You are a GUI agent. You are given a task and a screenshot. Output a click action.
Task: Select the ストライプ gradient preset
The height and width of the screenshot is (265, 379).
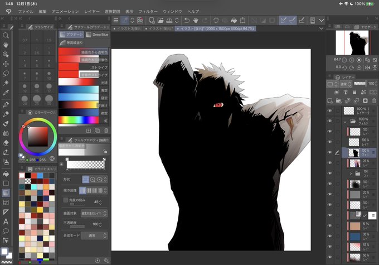pos(83,67)
